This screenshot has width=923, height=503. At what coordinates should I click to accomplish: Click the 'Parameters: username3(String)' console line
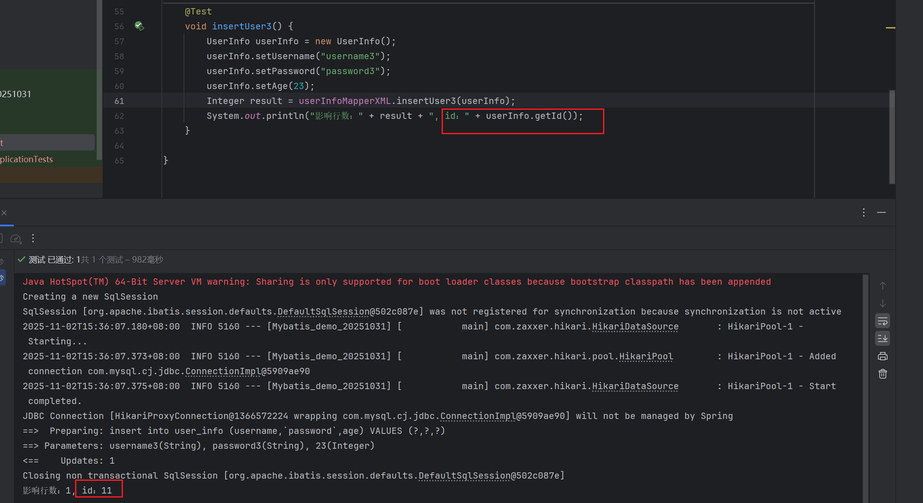tap(199, 446)
